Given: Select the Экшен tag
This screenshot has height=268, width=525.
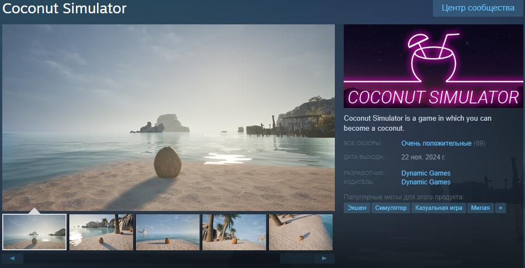Looking at the screenshot, I should tap(357, 208).
